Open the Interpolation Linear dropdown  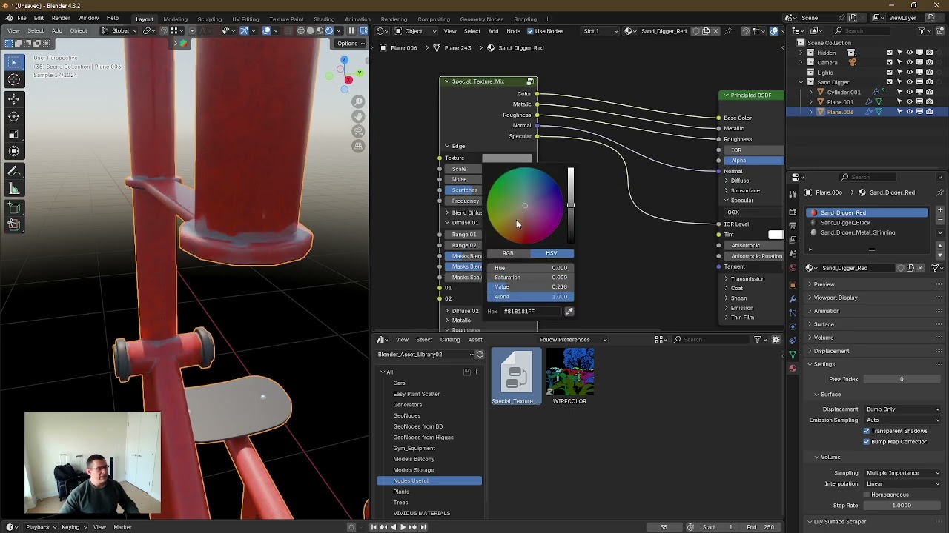pos(903,484)
